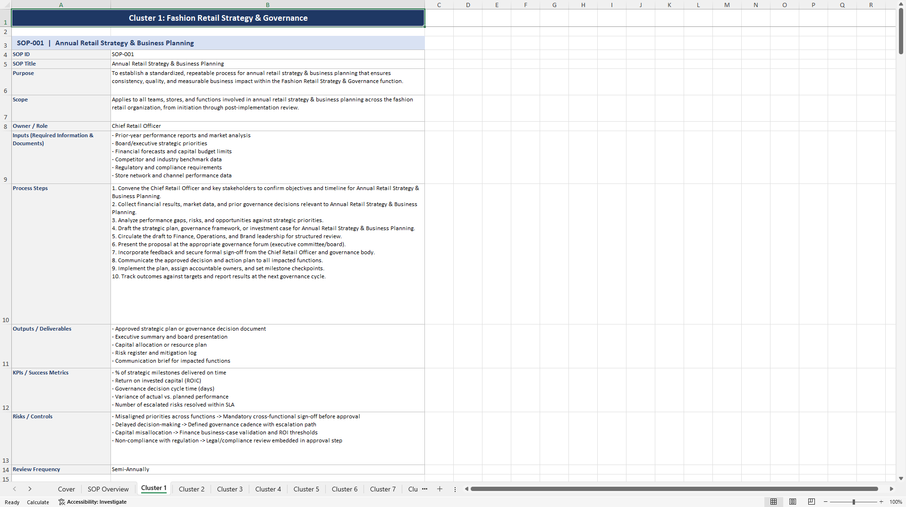Select column B header
Screen dimensions: 906x507
[x=268, y=5]
